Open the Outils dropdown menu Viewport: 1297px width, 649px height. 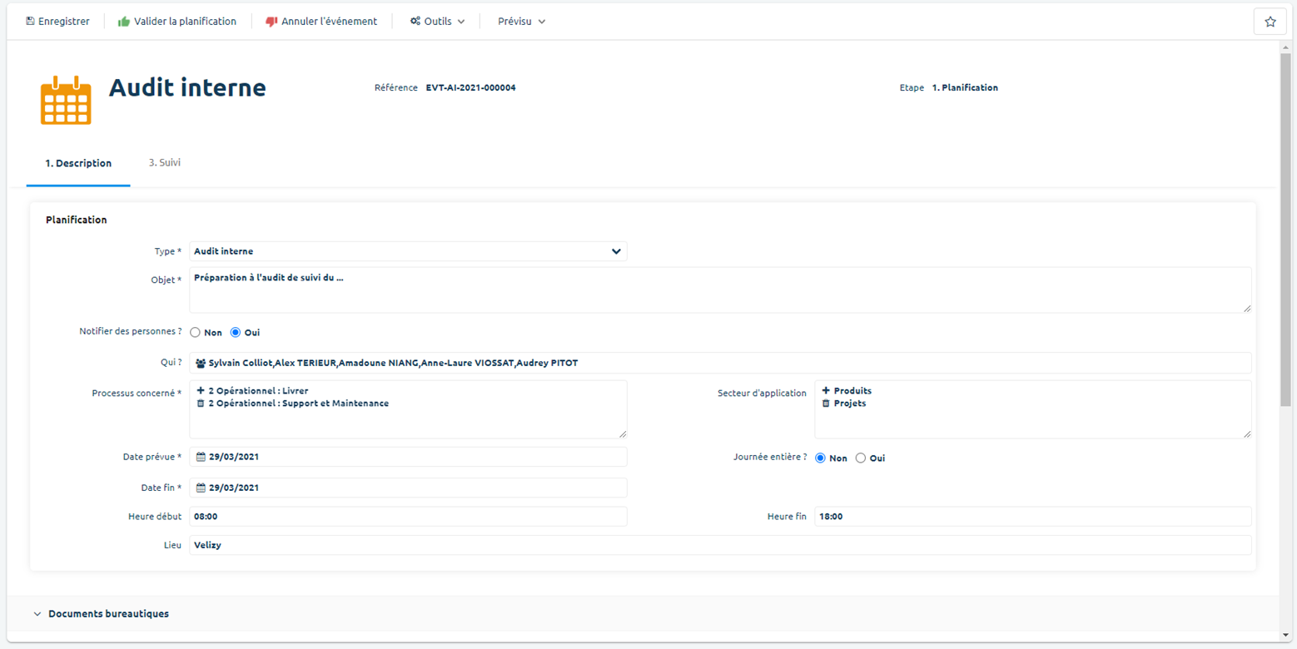(437, 22)
